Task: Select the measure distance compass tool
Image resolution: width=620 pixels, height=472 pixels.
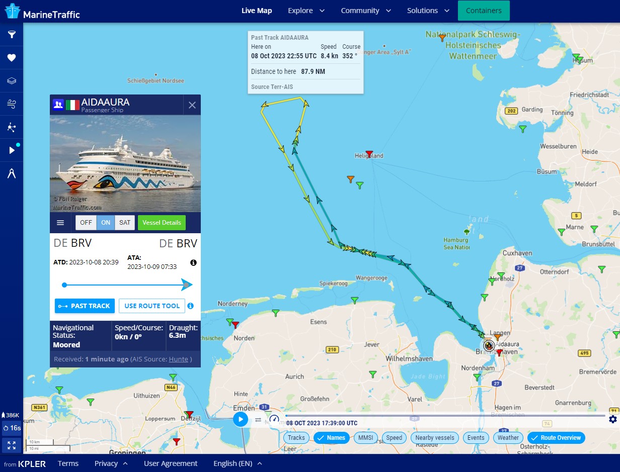Action: tap(12, 174)
